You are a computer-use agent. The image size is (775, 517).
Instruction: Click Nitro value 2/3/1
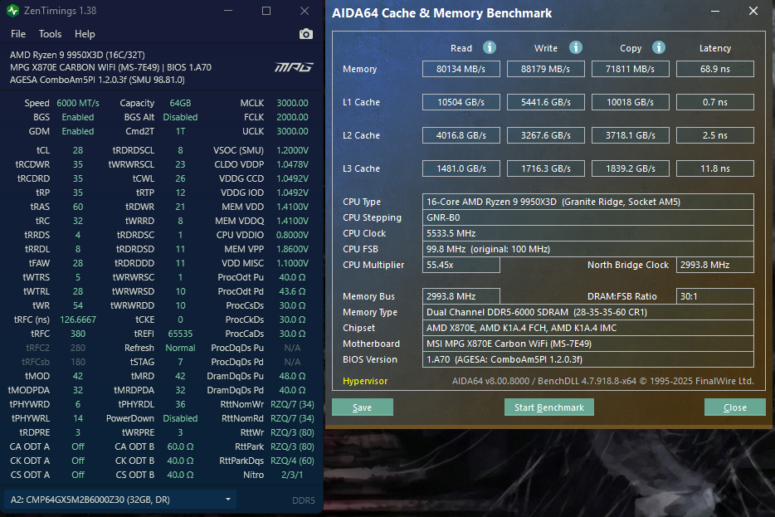click(x=292, y=475)
